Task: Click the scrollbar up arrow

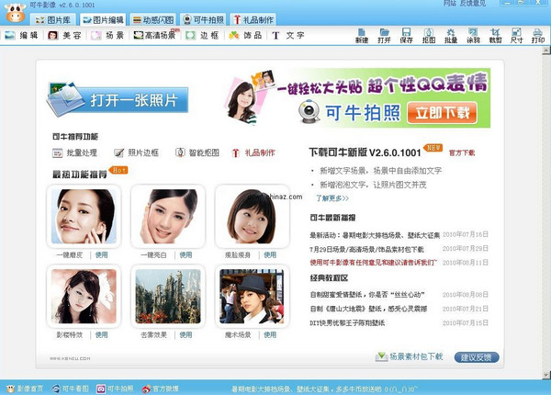Action: coord(546,51)
